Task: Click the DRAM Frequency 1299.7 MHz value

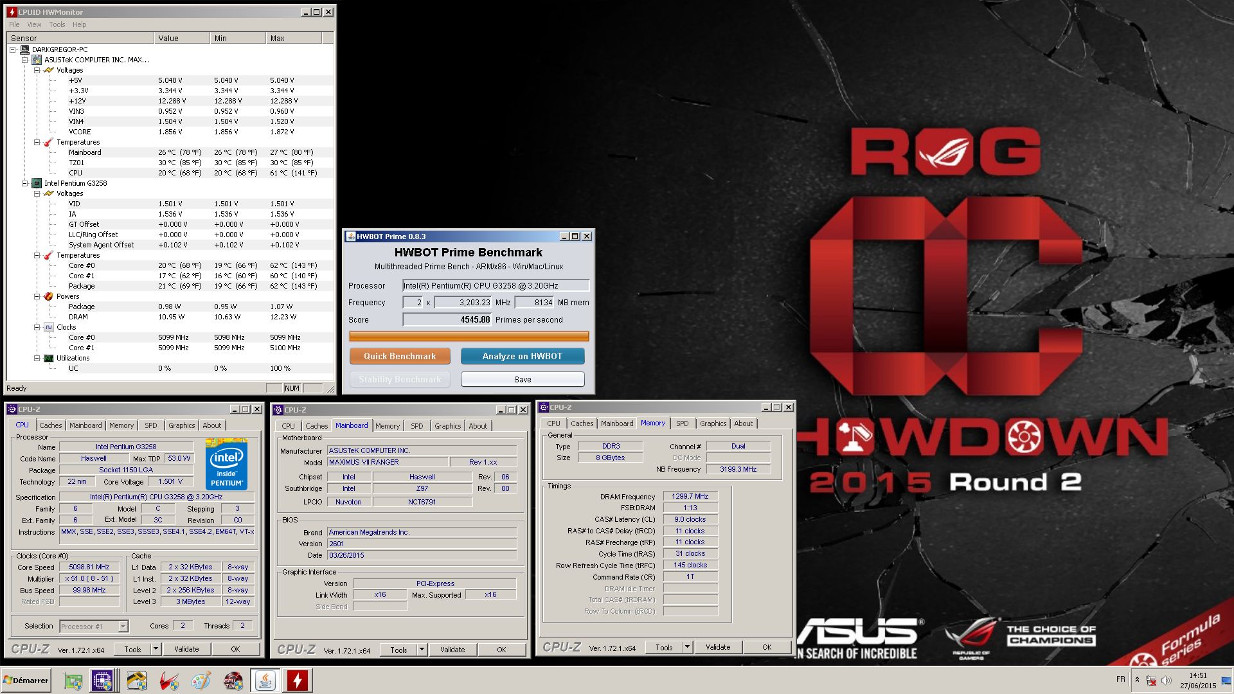Action: pos(690,496)
